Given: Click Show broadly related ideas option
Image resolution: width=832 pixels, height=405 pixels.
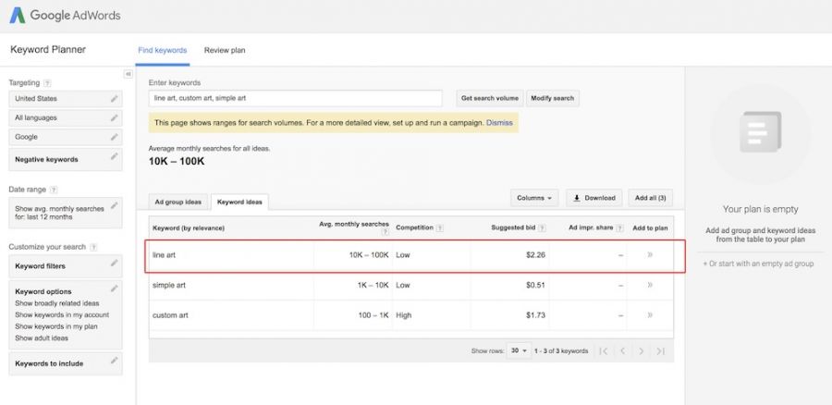Looking at the screenshot, I should 57,303.
